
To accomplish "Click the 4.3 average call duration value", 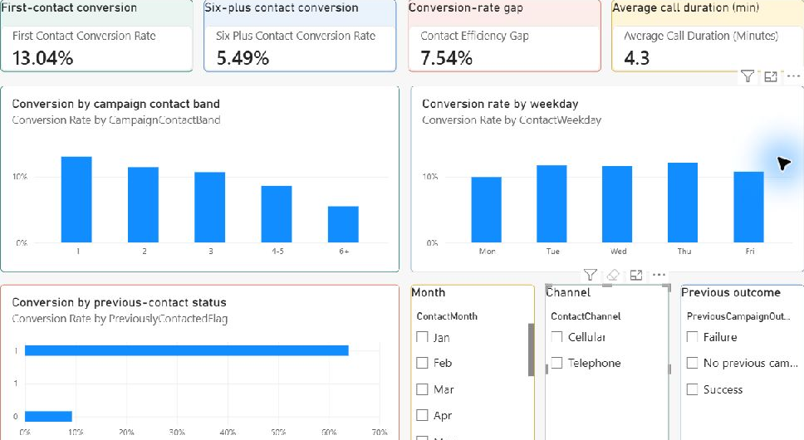I will click(x=637, y=58).
